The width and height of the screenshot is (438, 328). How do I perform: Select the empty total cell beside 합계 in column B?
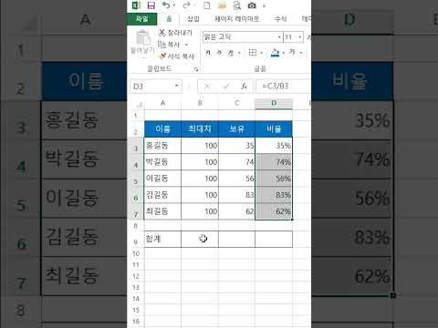200,239
